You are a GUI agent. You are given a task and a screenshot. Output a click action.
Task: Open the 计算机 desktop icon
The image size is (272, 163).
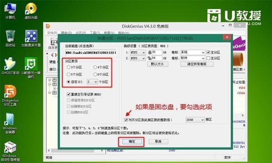(x=10, y=11)
